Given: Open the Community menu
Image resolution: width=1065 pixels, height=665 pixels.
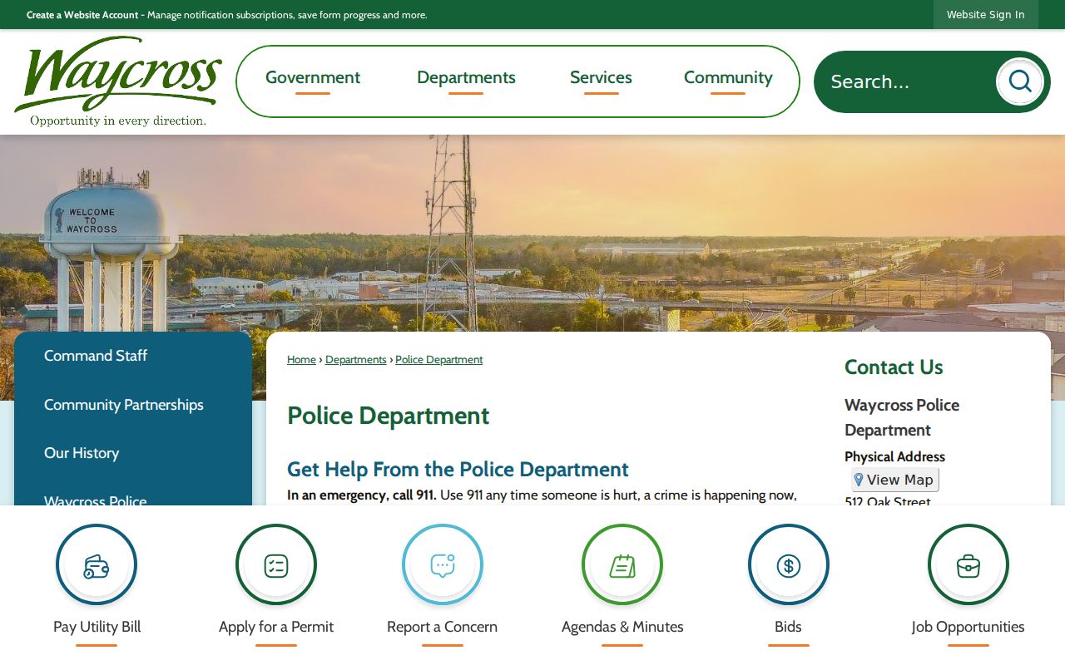Looking at the screenshot, I should 728,78.
